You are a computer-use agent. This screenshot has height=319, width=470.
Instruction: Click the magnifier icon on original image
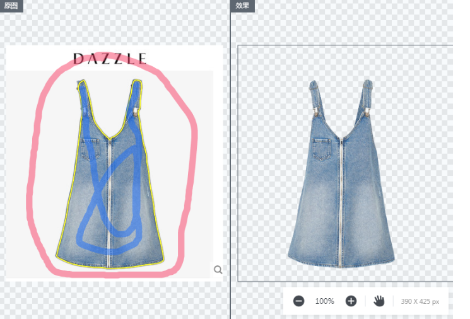click(x=218, y=270)
